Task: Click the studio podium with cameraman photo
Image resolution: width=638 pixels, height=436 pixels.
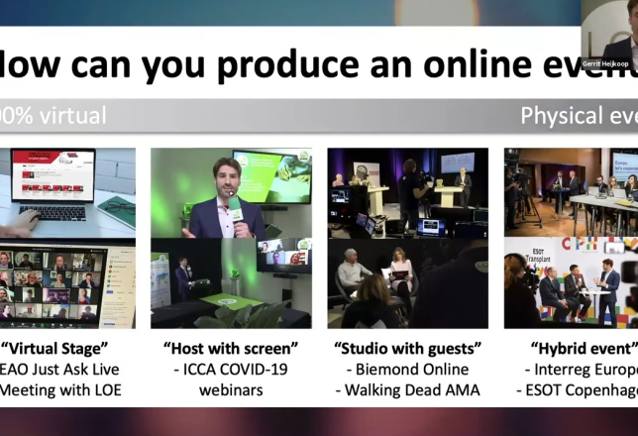Action: click(x=408, y=193)
